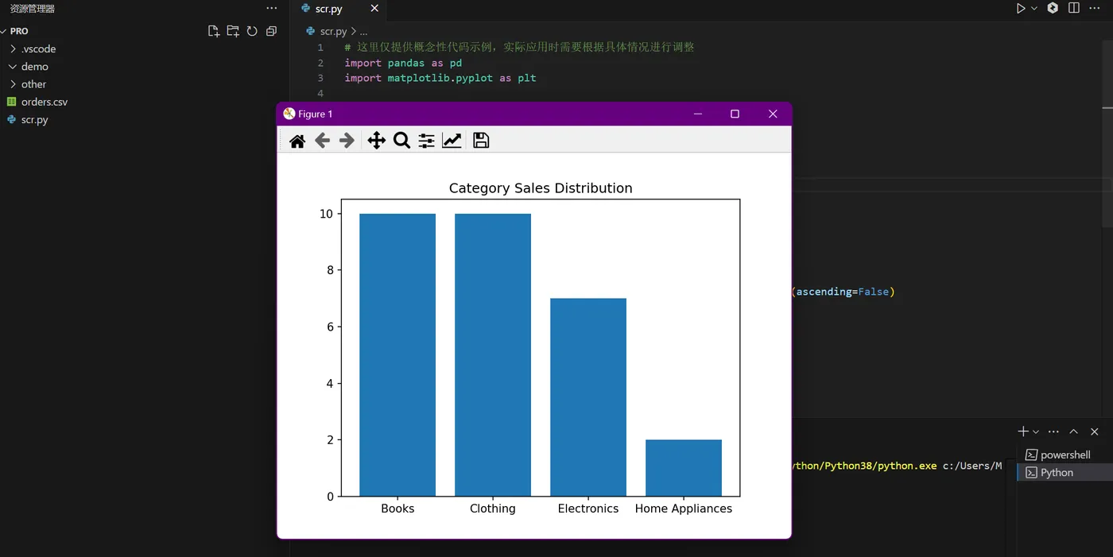This screenshot has width=1113, height=557.
Task: Open terminal launch profile dropdown
Action: (1035, 431)
